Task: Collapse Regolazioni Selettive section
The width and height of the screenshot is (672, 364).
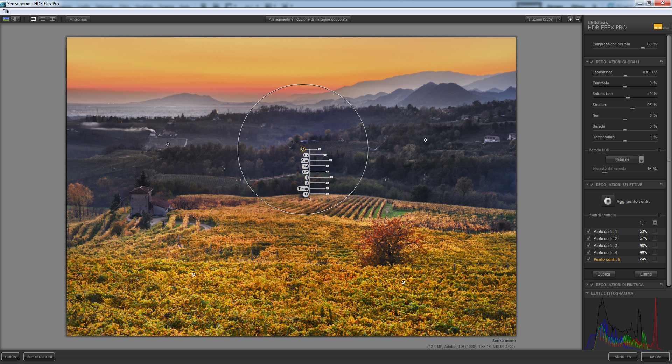Action: [587, 185]
